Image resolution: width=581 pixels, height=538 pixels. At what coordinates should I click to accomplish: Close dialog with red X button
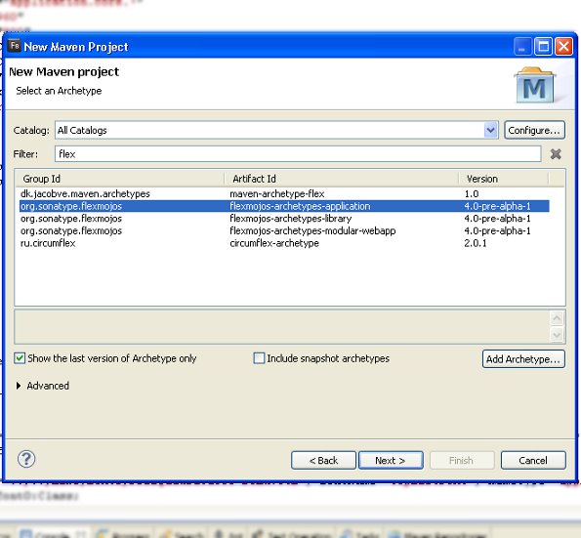click(563, 47)
